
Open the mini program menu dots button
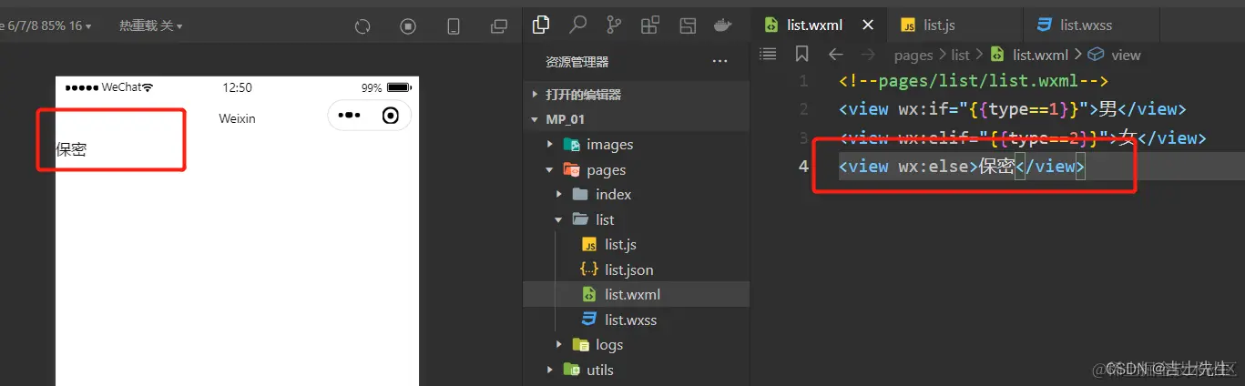350,116
